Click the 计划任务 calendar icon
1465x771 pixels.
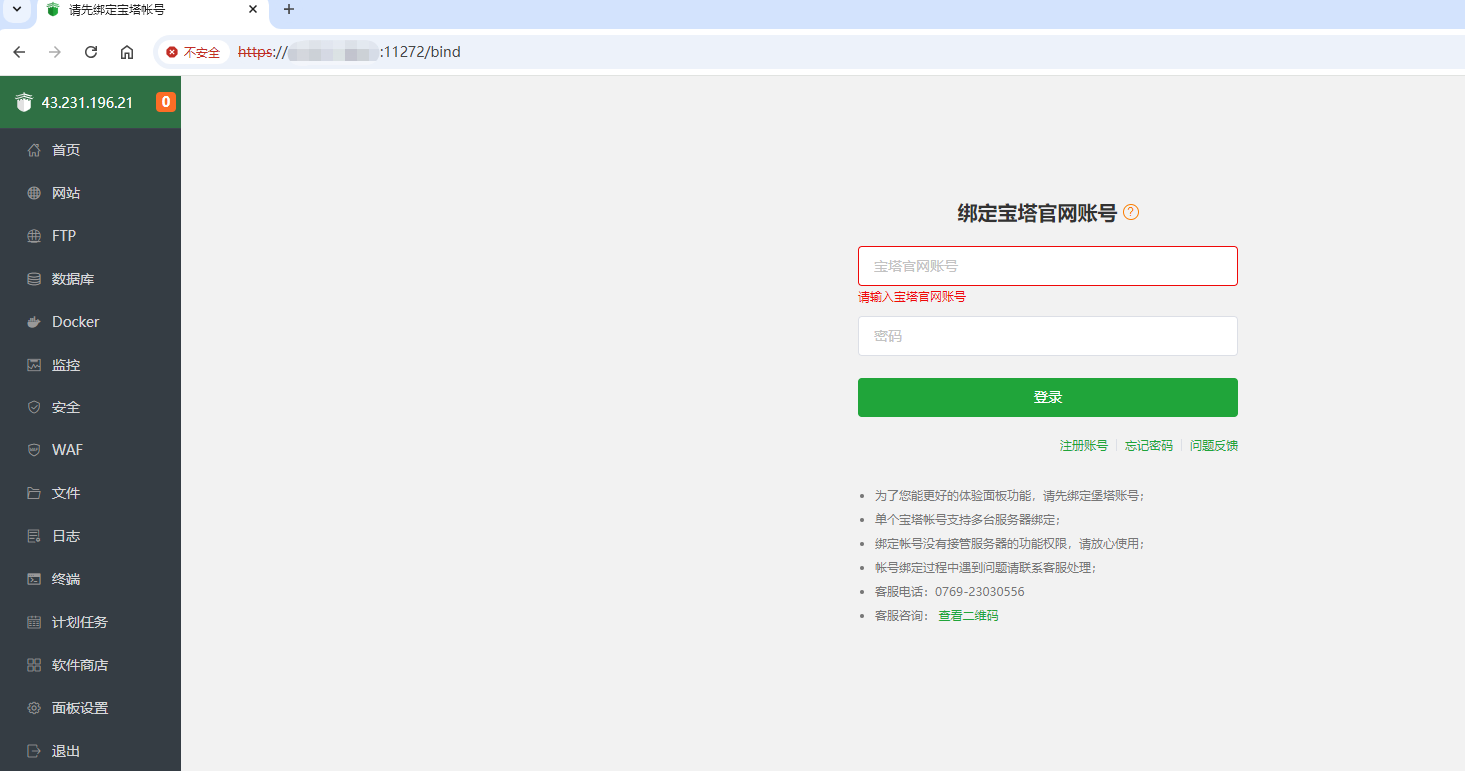34,622
